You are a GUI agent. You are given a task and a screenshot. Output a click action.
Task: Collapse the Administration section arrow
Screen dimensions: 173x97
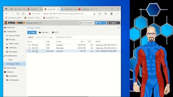[x=24, y=56]
